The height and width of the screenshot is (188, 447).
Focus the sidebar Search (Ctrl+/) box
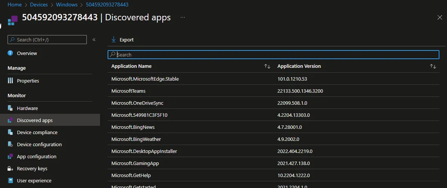[47, 40]
